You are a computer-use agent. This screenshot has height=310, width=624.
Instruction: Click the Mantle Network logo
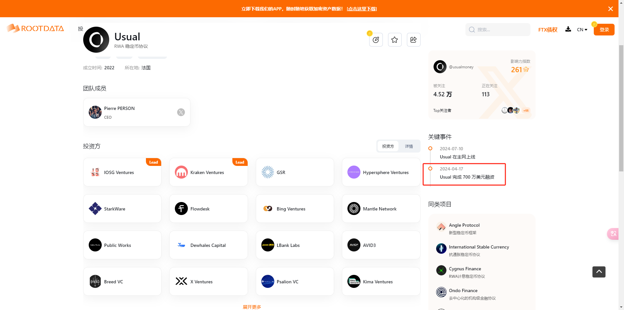click(x=354, y=209)
